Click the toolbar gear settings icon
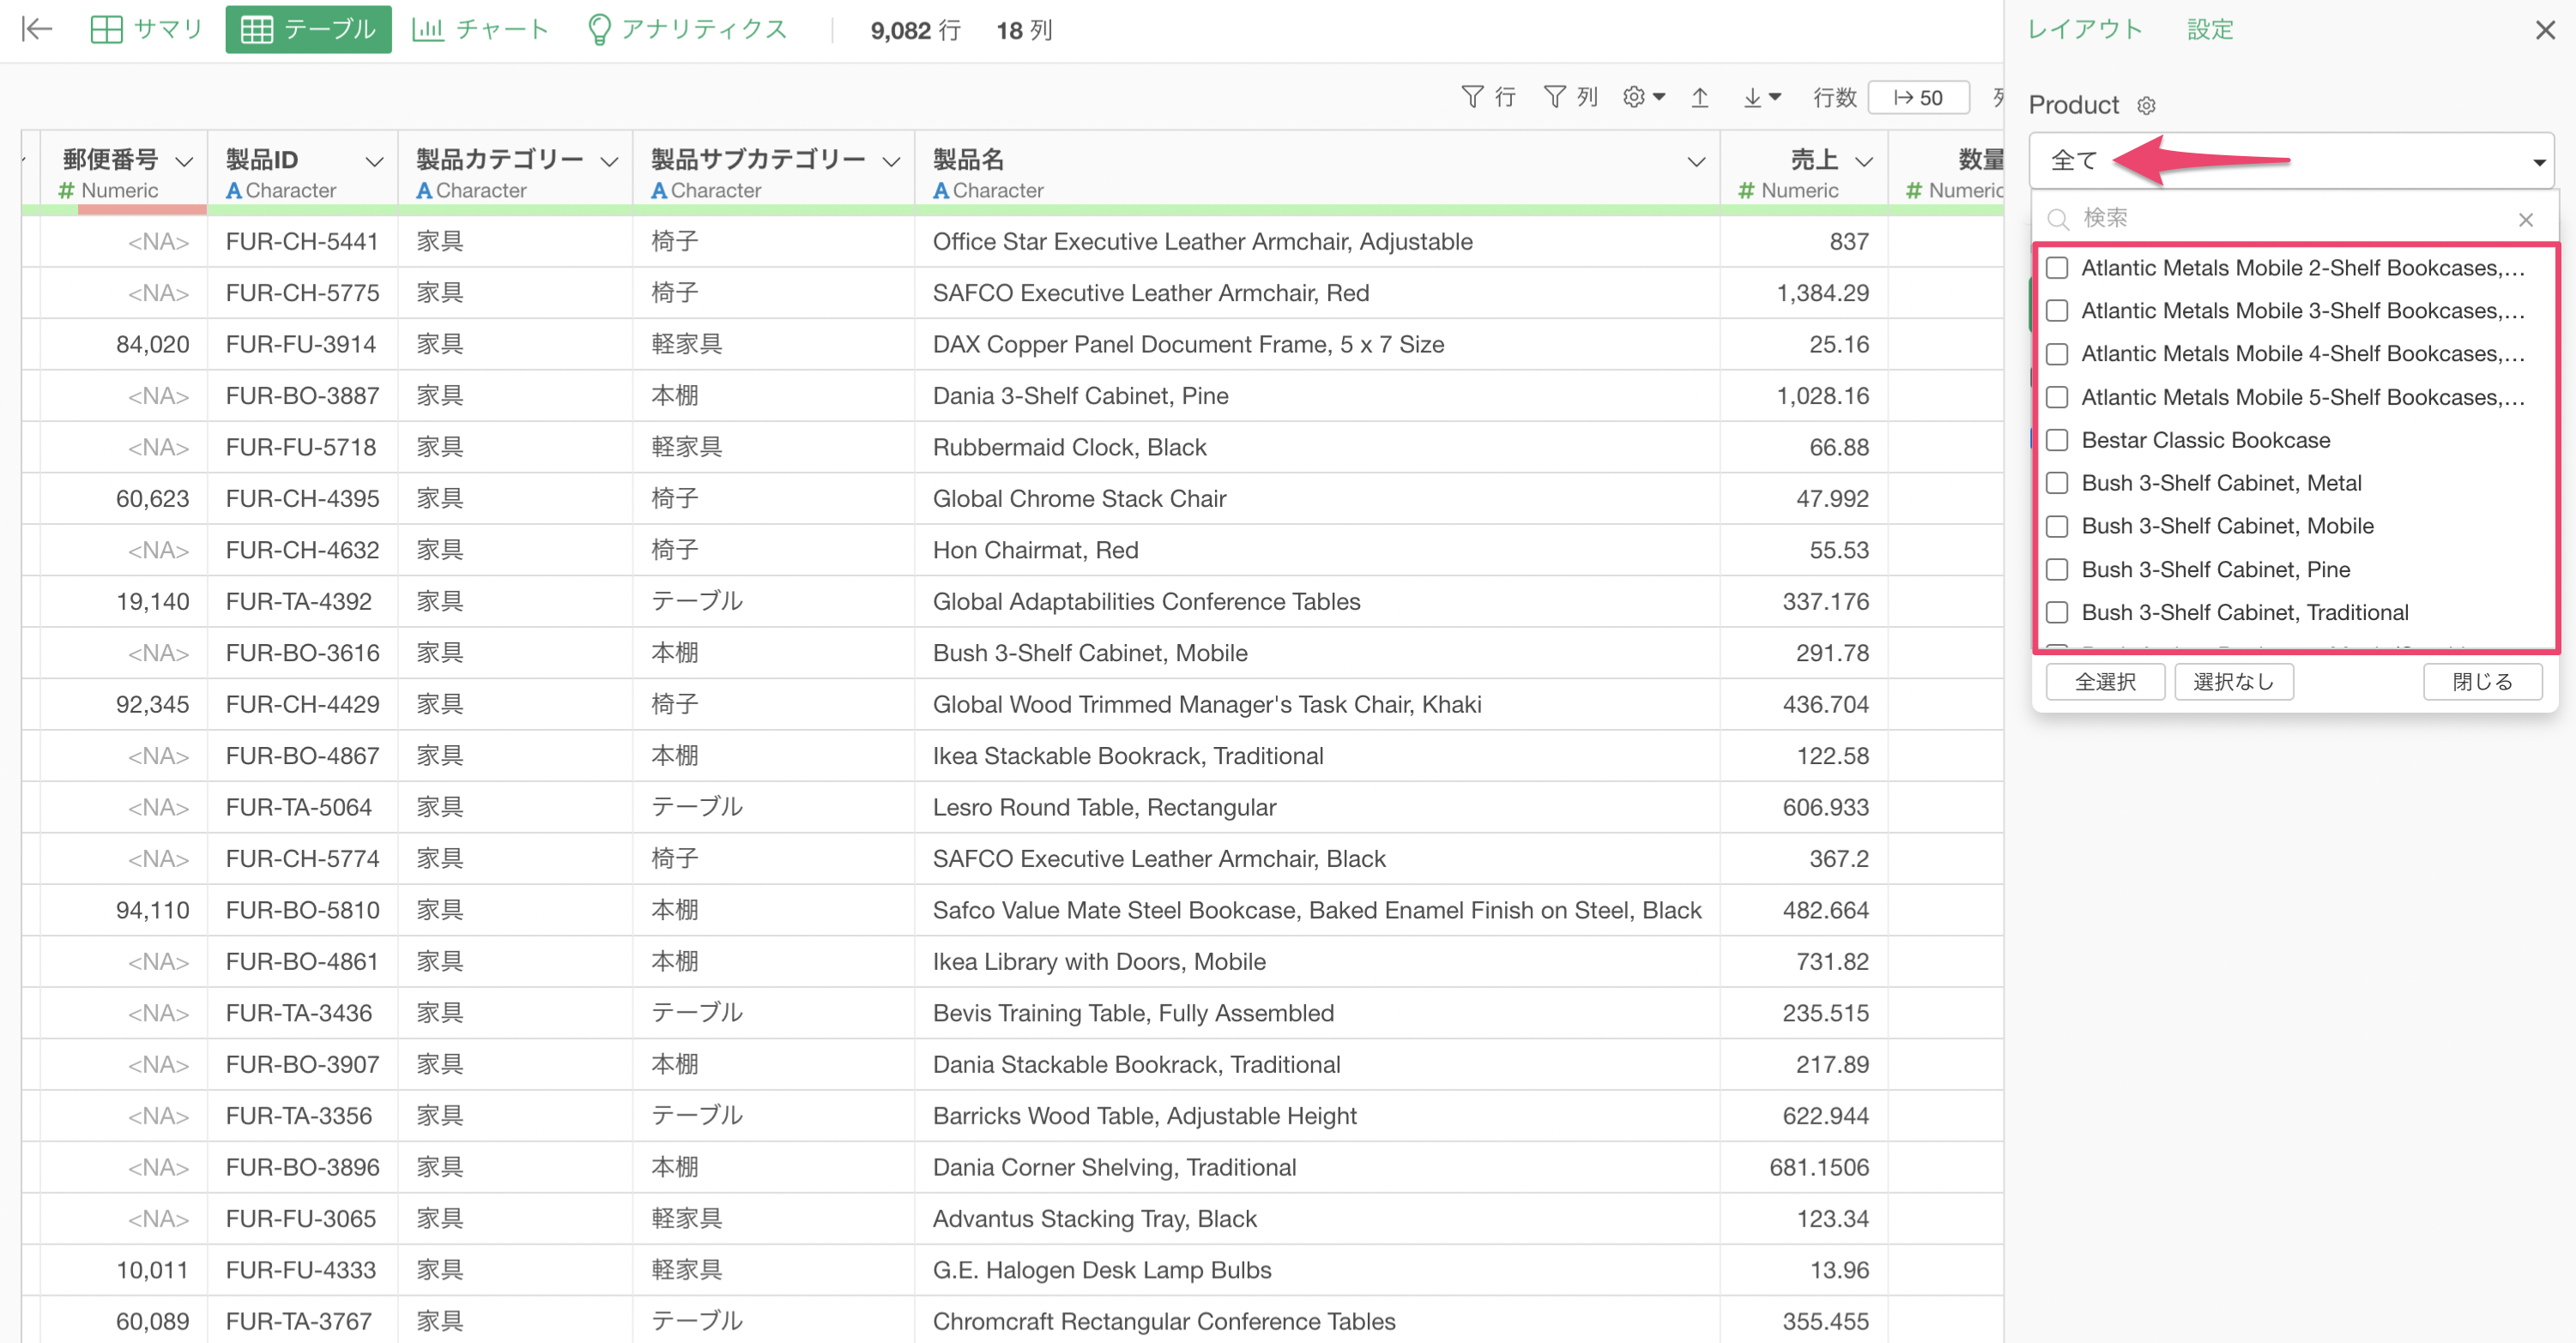Image resolution: width=2576 pixels, height=1343 pixels. [x=1634, y=97]
